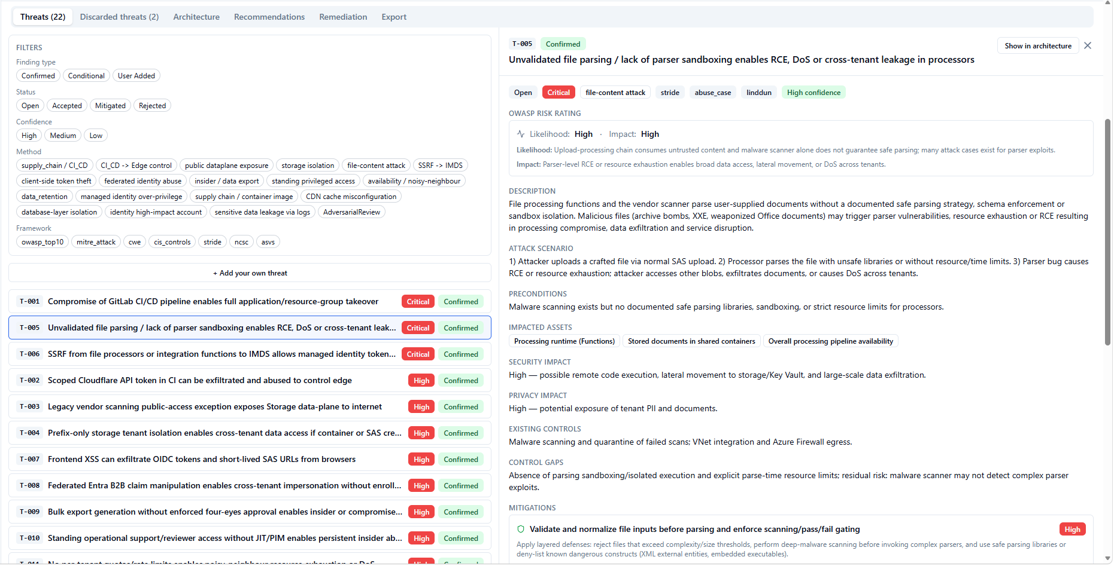
Task: Select data_retention method filter
Action: tap(45, 197)
